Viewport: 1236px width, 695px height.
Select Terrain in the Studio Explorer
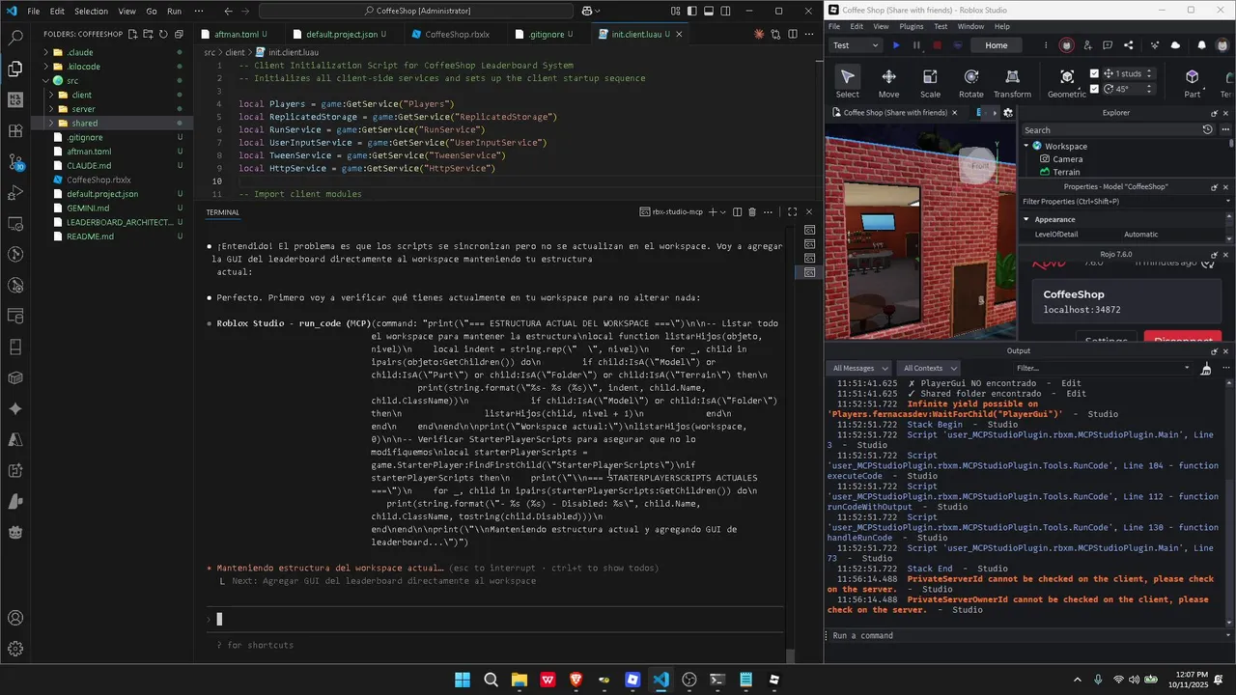coord(1066,172)
